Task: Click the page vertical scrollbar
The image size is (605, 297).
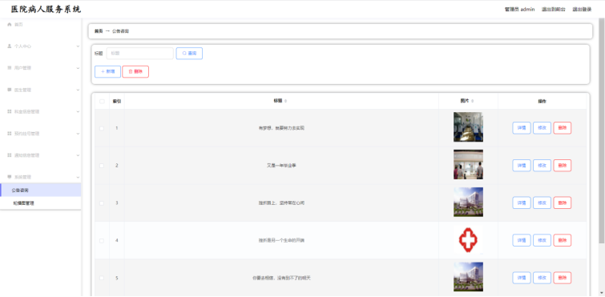Action: coord(602,131)
